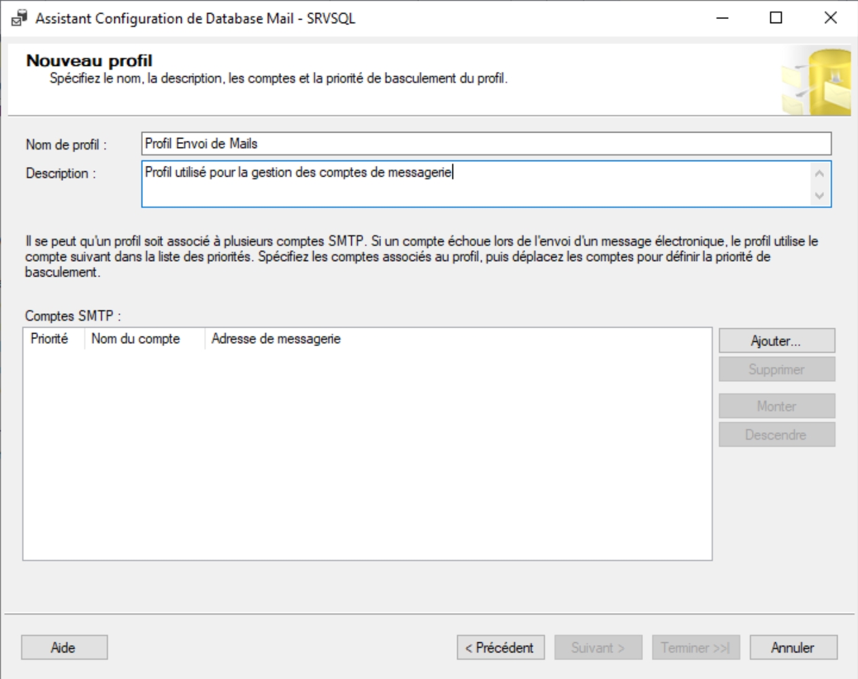Sort by the Priorité column header
Image resolution: width=858 pixels, height=679 pixels.
(50, 338)
